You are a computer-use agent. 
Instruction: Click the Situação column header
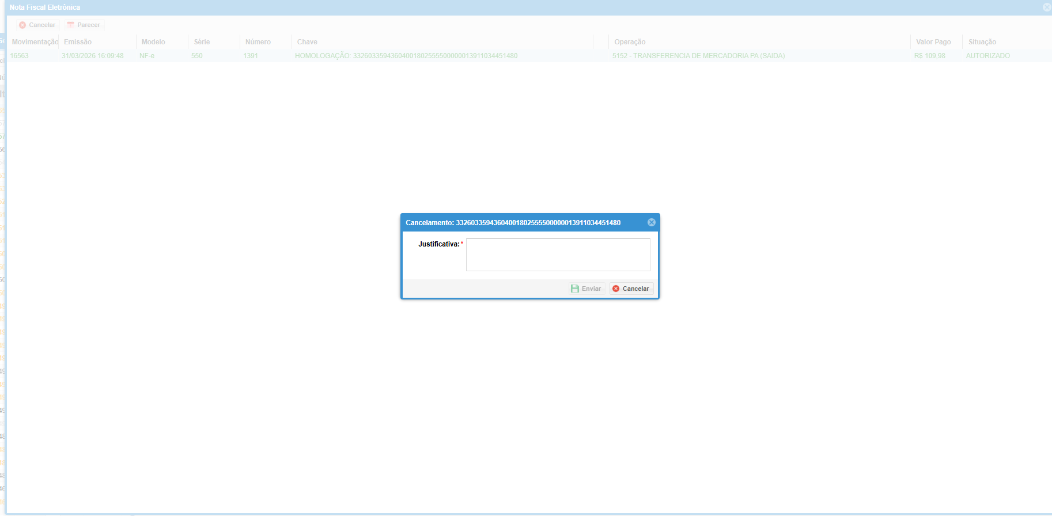(982, 42)
